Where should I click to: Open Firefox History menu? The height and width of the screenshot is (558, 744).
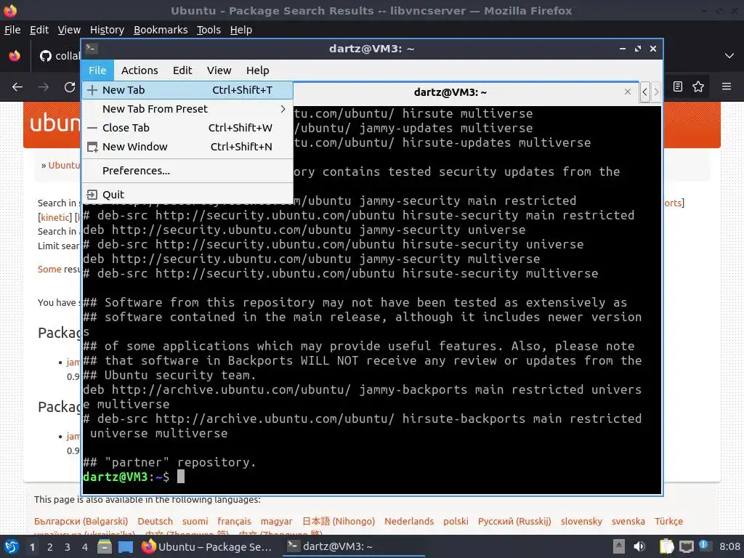click(107, 30)
